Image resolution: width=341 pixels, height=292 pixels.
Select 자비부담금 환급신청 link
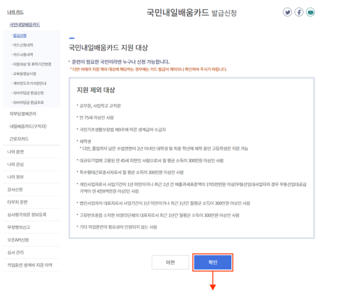coord(28,93)
